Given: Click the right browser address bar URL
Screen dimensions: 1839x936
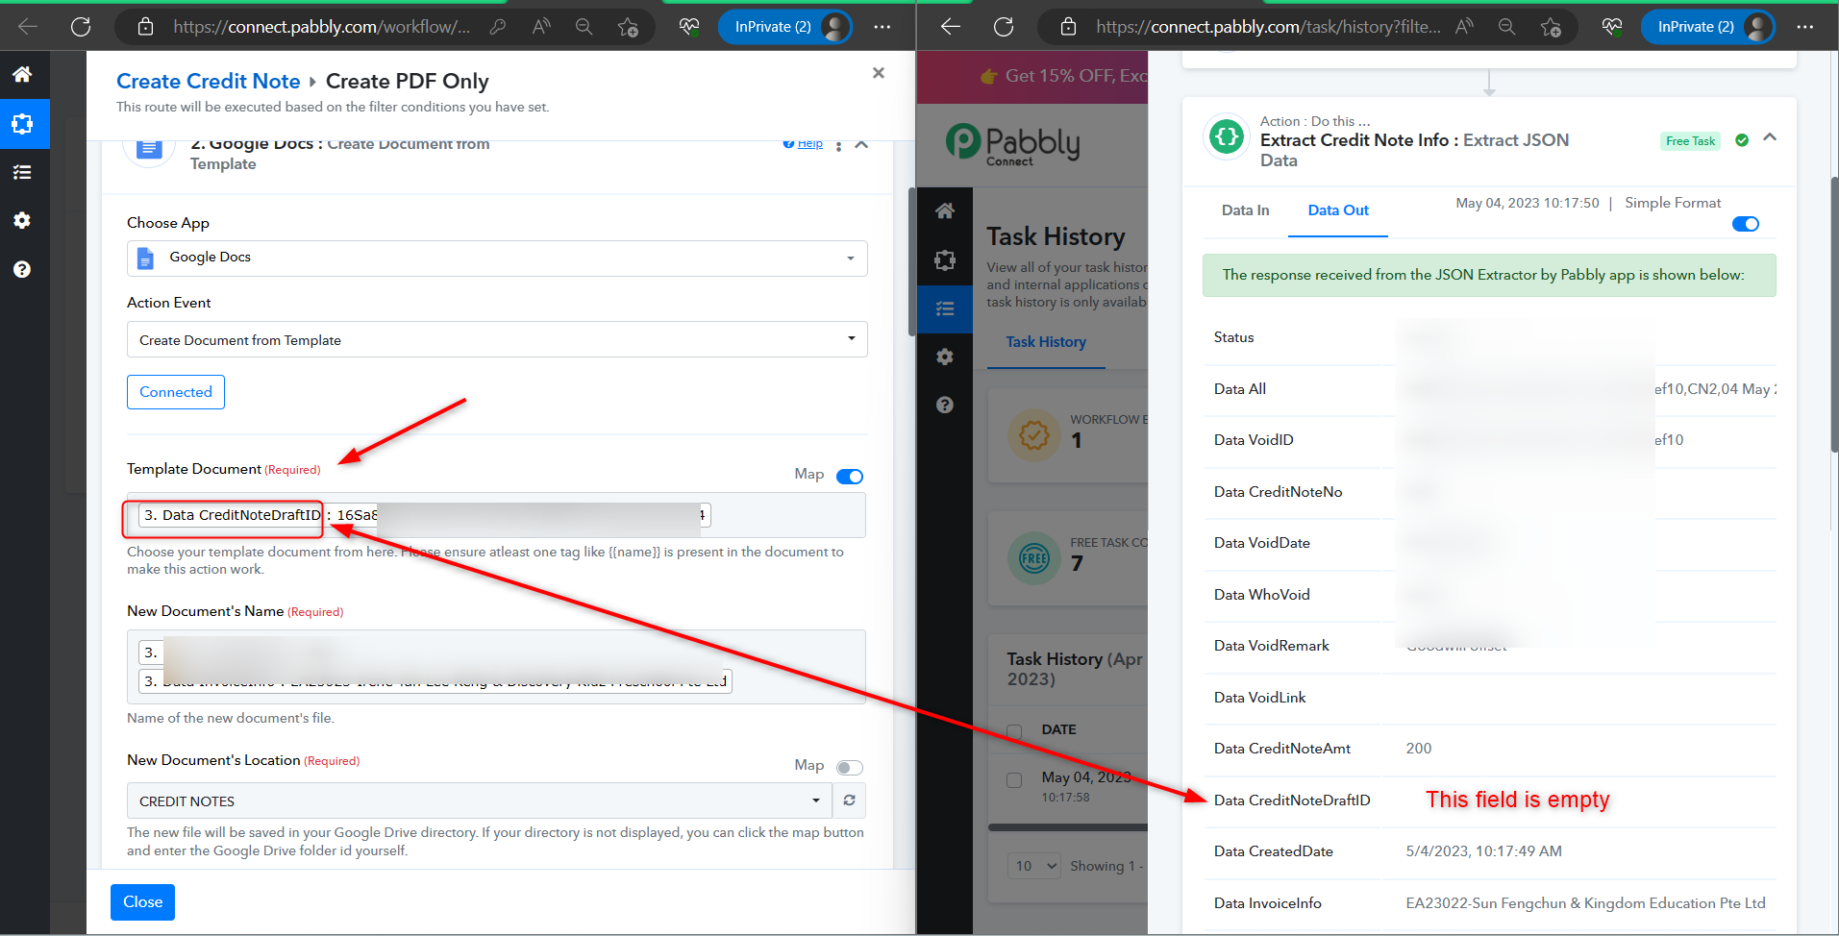Looking at the screenshot, I should click(x=1268, y=27).
